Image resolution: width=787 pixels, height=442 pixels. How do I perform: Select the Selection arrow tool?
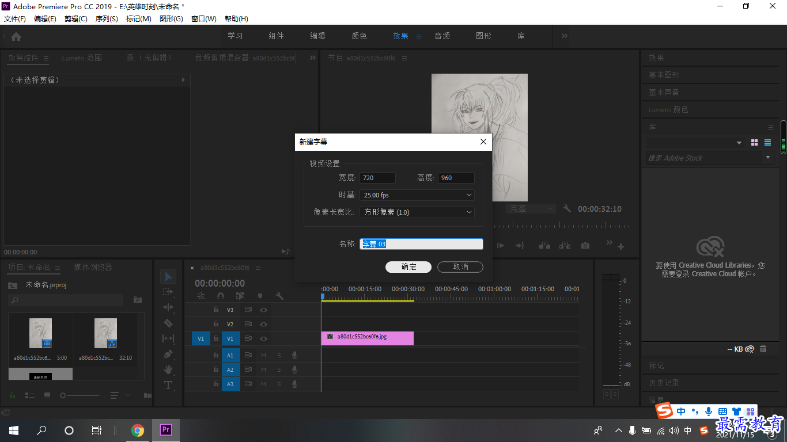tap(168, 277)
